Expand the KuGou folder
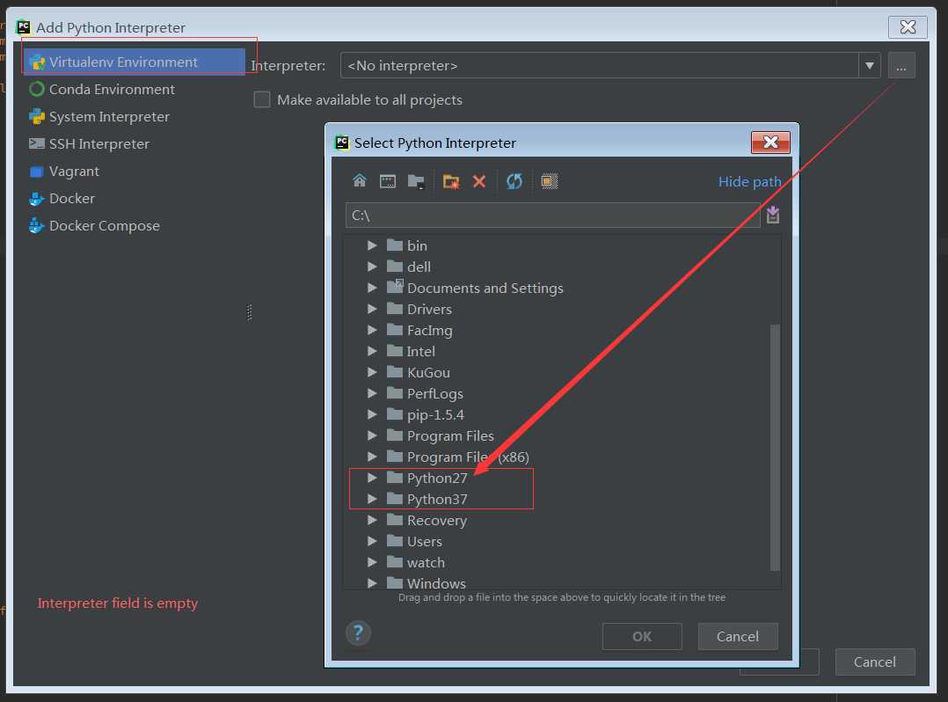948x702 pixels. (372, 372)
